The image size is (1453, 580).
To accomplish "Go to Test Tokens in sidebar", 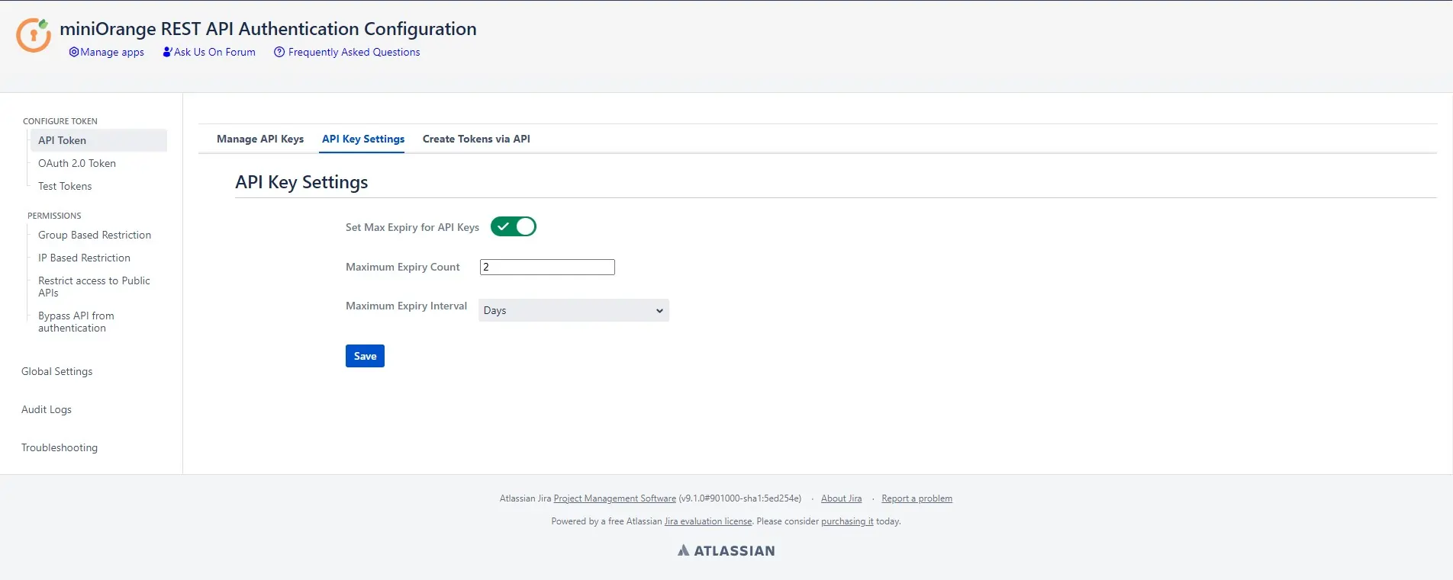I will (65, 186).
